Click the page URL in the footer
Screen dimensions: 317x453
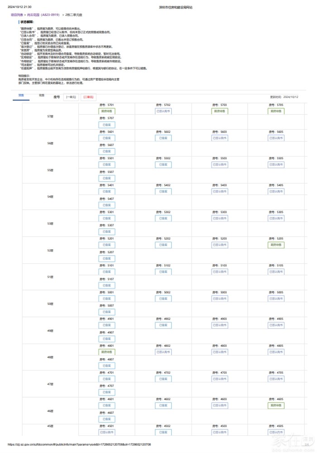[x=79, y=444]
